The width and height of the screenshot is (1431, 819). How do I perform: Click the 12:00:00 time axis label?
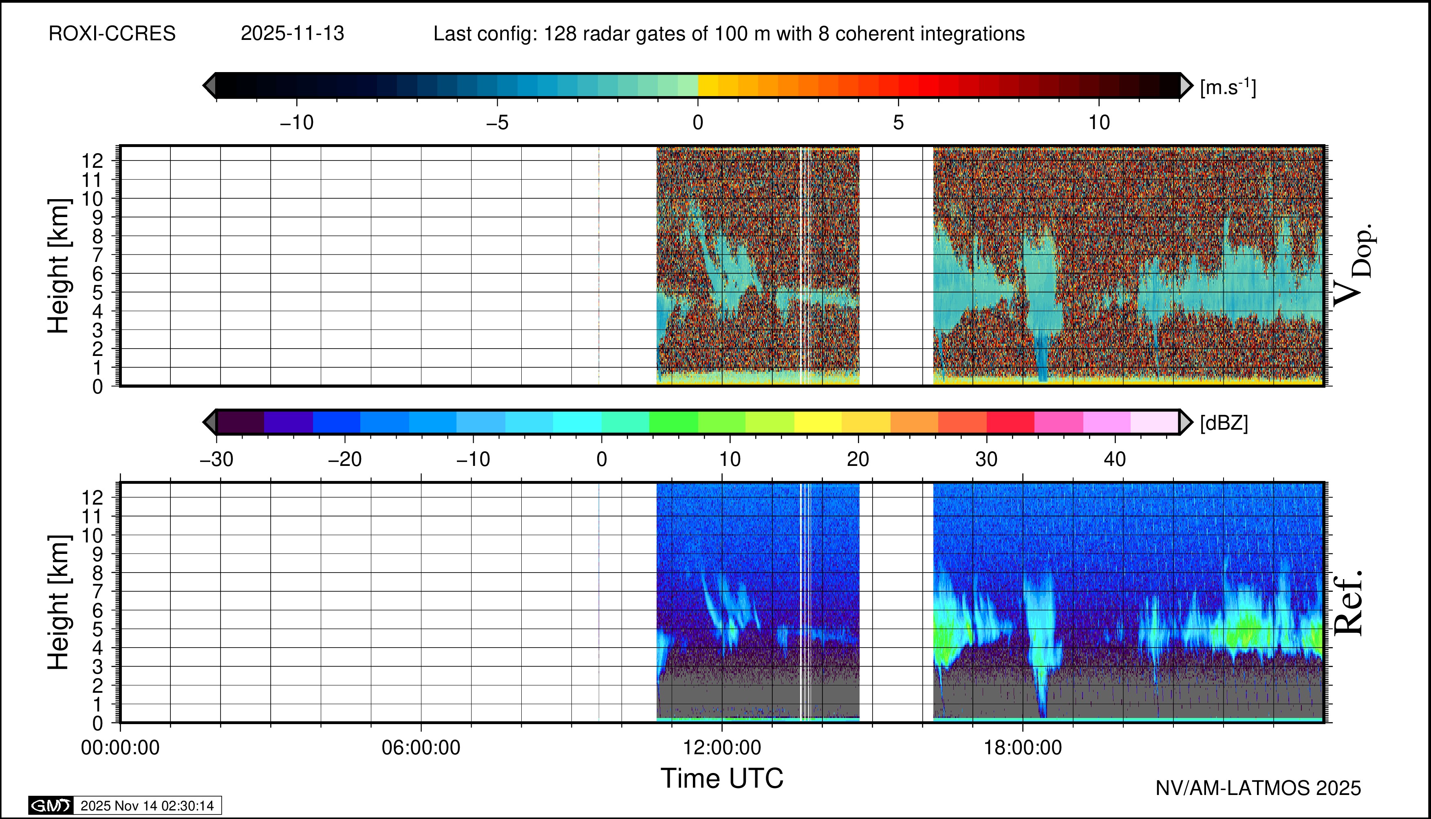(x=722, y=748)
